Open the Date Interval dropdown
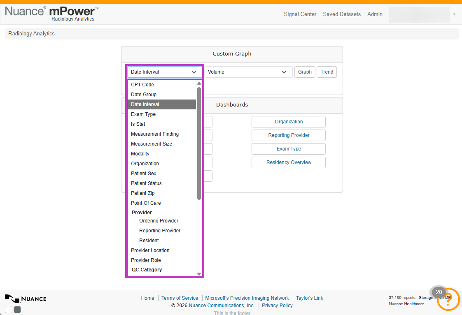The width and height of the screenshot is (462, 315). (x=164, y=72)
